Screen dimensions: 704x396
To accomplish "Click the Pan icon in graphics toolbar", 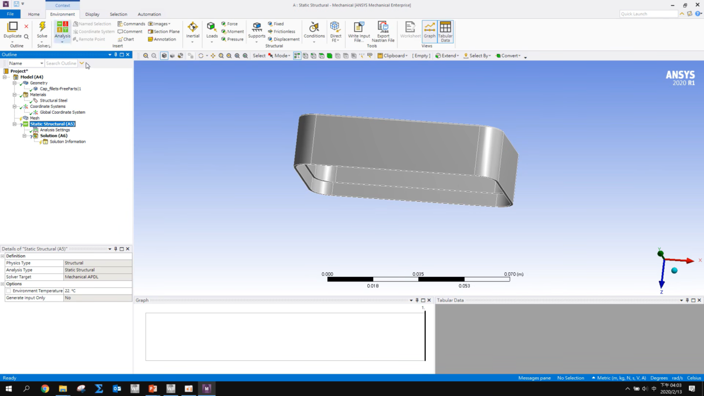I will 212,56.
